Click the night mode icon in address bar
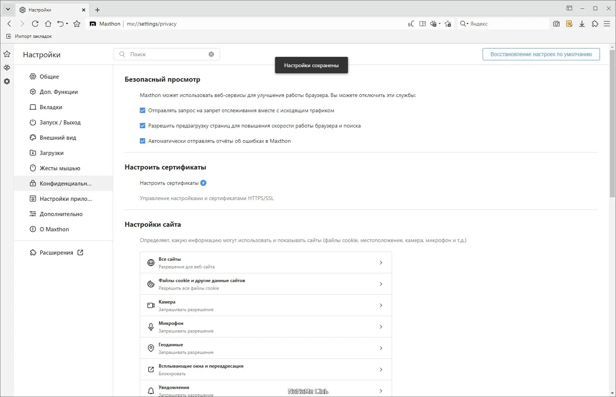This screenshot has height=397, width=616. tap(411, 24)
